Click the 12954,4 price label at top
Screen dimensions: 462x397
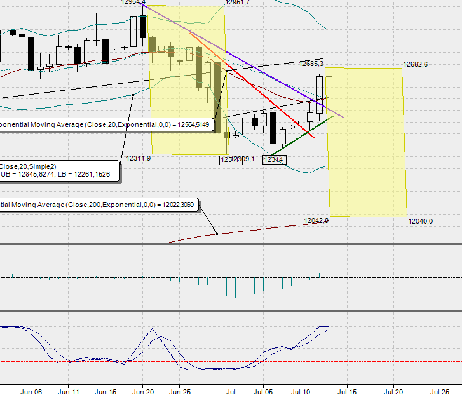[133, 2]
